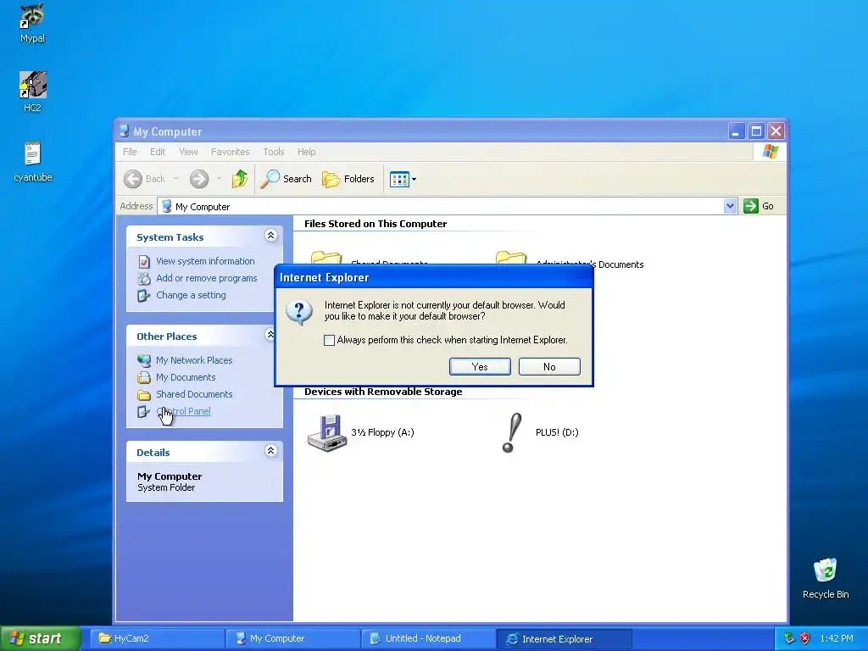Click Yes in Internet Explorer dialog

coord(480,366)
